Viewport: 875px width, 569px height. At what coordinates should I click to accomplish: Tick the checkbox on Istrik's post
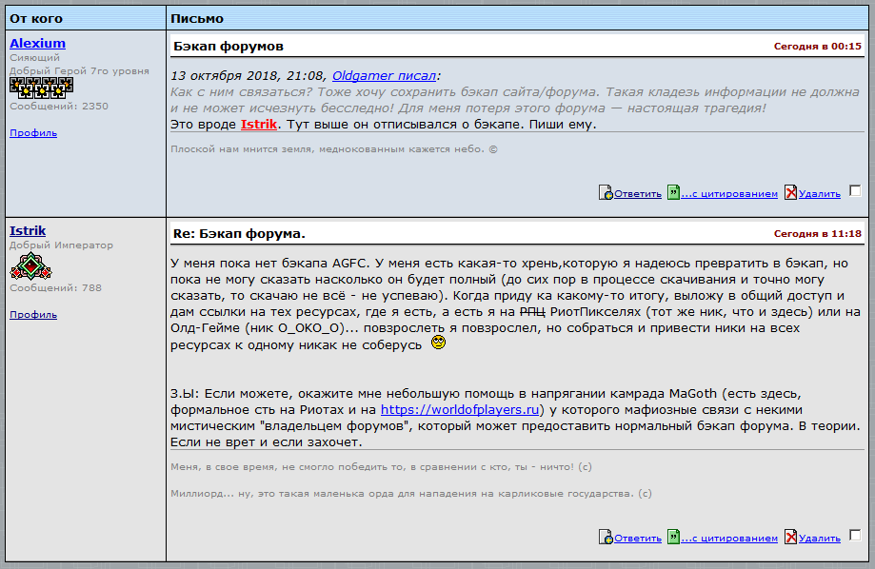[855, 536]
